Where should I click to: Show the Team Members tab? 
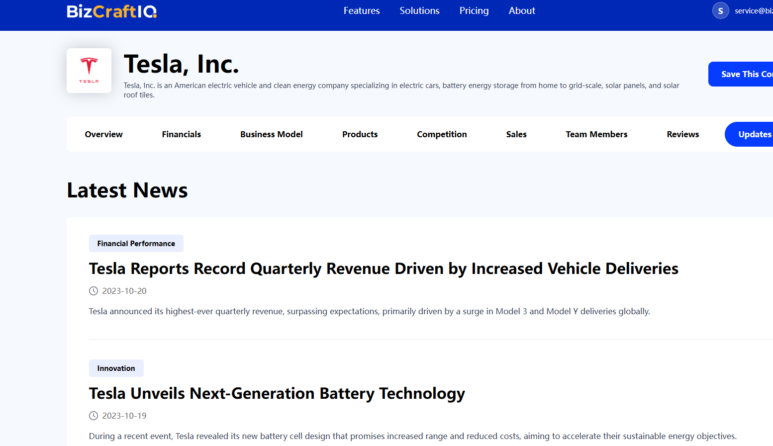596,134
